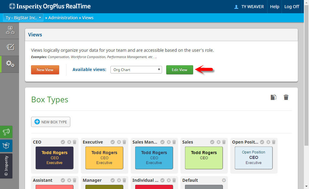Click the Insperity copyright sidebar tab

coord(6,166)
